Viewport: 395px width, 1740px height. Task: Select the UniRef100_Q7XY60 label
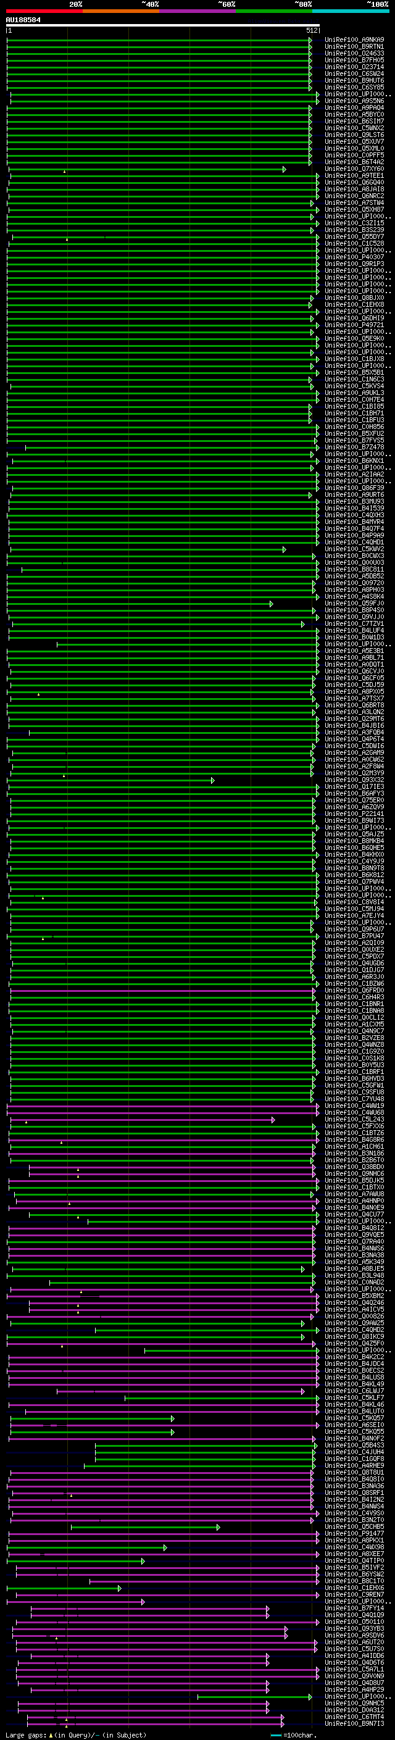click(354, 169)
